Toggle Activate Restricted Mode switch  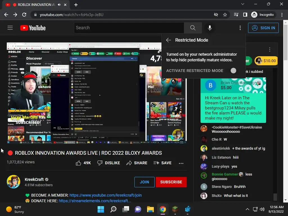(233, 71)
